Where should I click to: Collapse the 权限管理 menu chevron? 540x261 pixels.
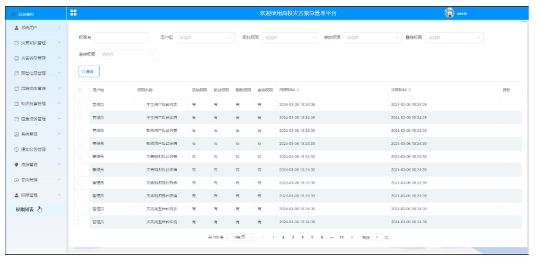click(59, 195)
